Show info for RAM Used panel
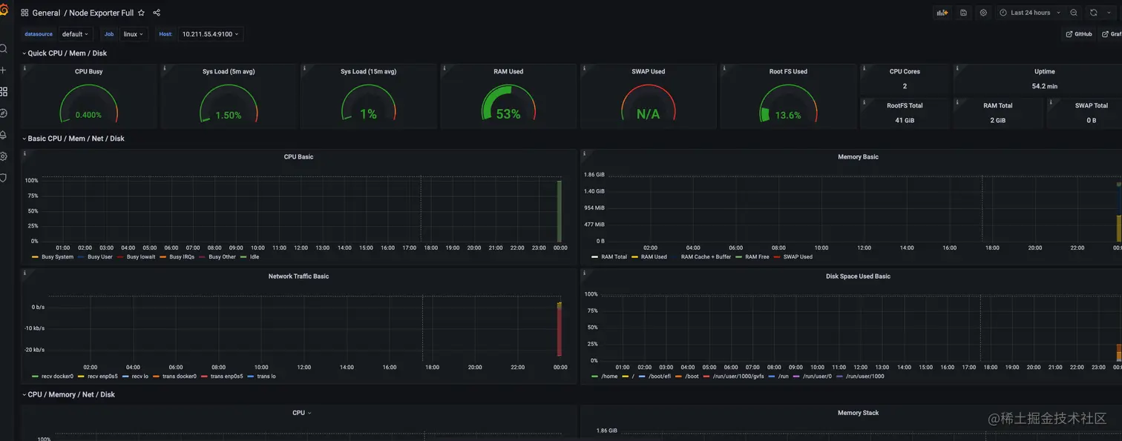 coord(444,68)
